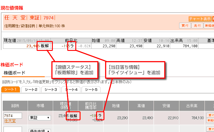Click the 買付 button in the stock header
Viewport: 214px width, 132px height.
(185, 26)
